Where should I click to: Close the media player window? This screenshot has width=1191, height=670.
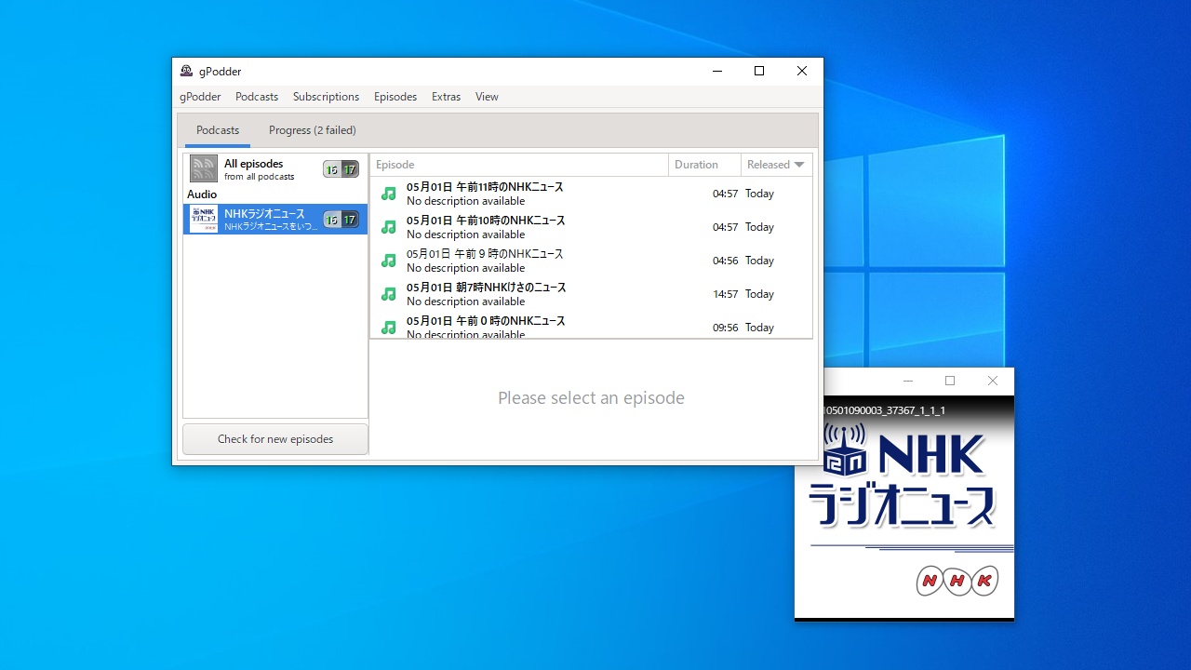pyautogui.click(x=993, y=381)
